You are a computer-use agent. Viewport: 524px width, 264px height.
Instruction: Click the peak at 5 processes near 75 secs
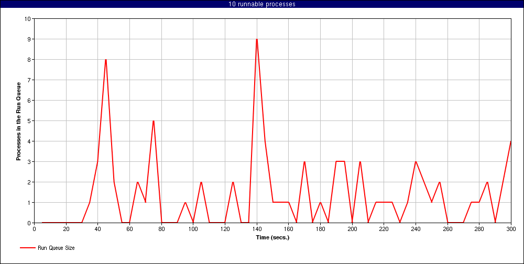point(154,120)
